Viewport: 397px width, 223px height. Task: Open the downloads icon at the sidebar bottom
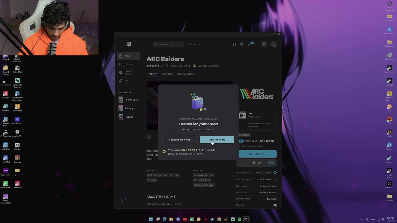121,201
